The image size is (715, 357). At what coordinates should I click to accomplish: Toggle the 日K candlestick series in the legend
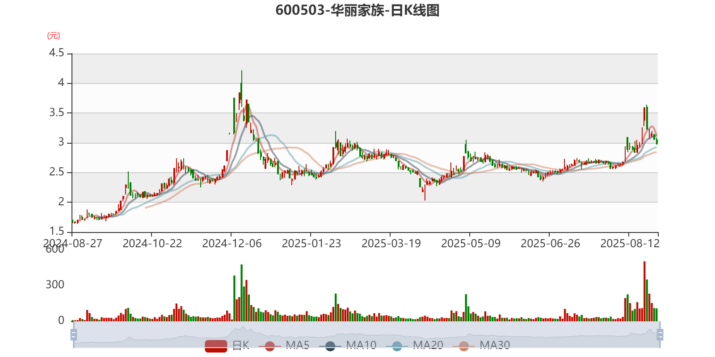coord(227,345)
